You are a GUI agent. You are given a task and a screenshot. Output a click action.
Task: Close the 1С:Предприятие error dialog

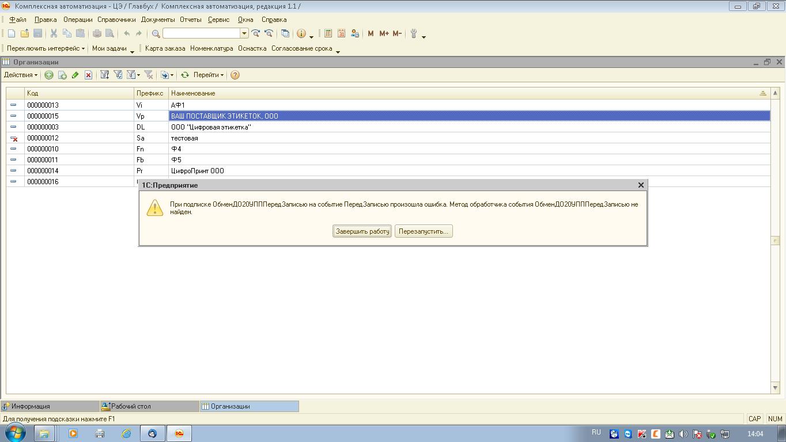coord(641,185)
